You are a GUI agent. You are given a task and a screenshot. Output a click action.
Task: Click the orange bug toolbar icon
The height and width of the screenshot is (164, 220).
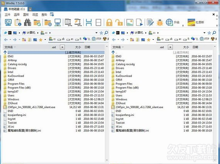[x=160, y=22]
